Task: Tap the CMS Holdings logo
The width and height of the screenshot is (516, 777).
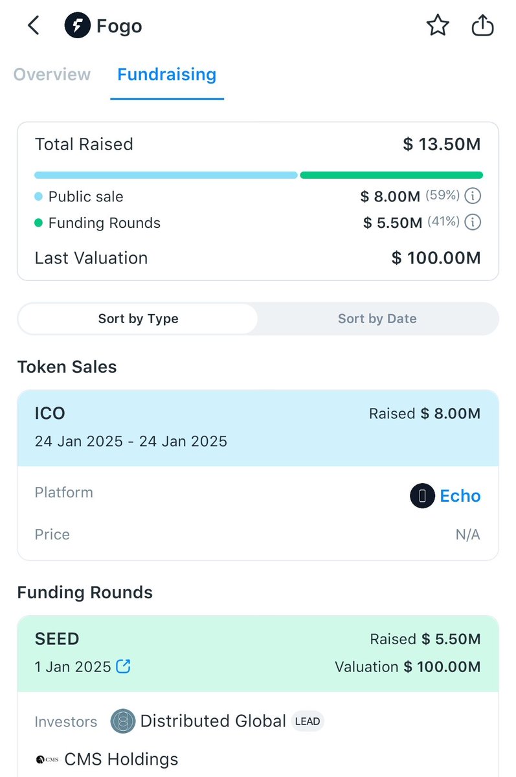Action: pyautogui.click(x=47, y=760)
